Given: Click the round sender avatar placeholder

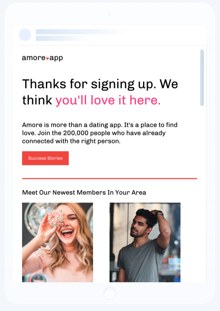Looking at the screenshot, I should [x=25, y=35].
